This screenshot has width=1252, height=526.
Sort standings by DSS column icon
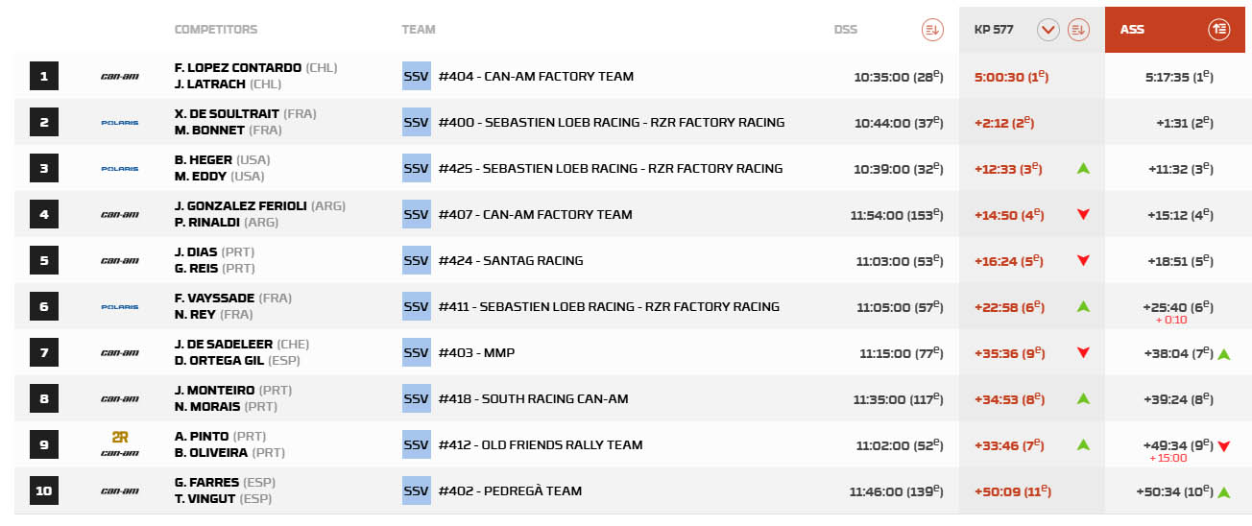(x=931, y=30)
